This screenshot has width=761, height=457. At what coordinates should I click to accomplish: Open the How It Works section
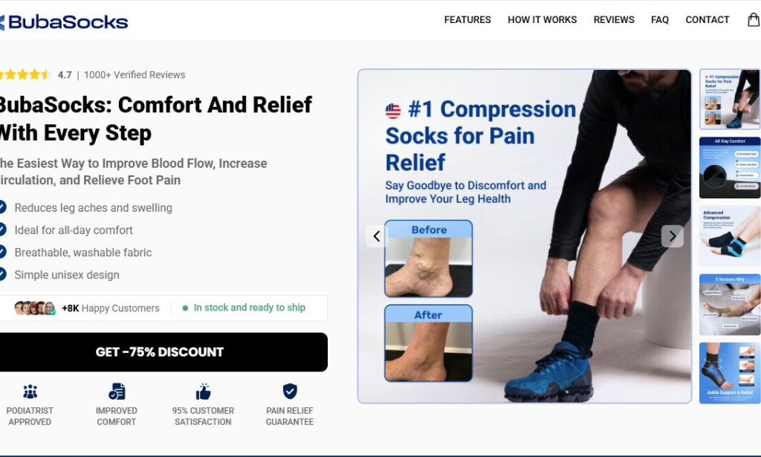(x=542, y=20)
